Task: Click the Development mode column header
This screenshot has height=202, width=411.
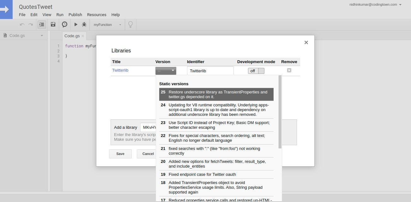Action: tap(256, 62)
